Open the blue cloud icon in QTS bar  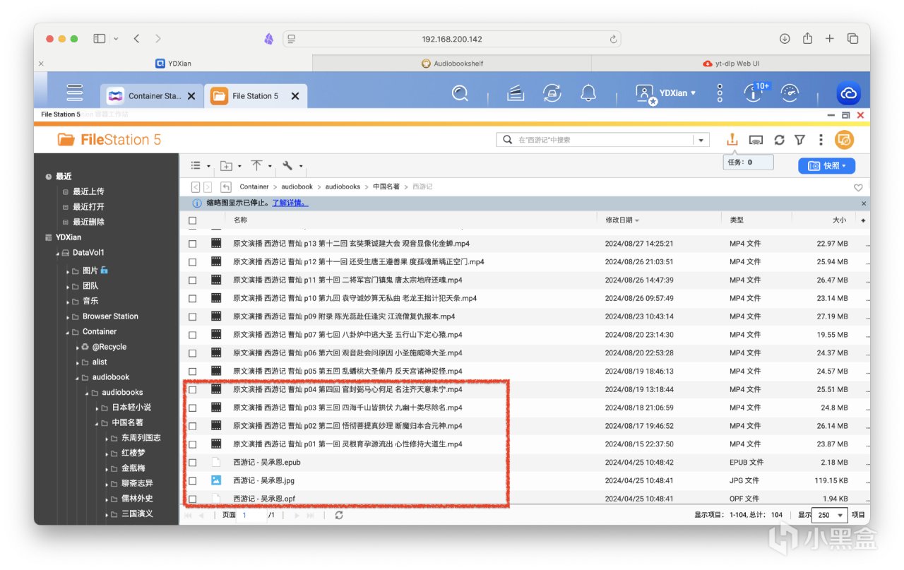point(848,93)
